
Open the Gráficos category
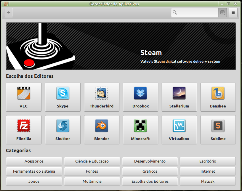pyautogui.click(x=150, y=171)
